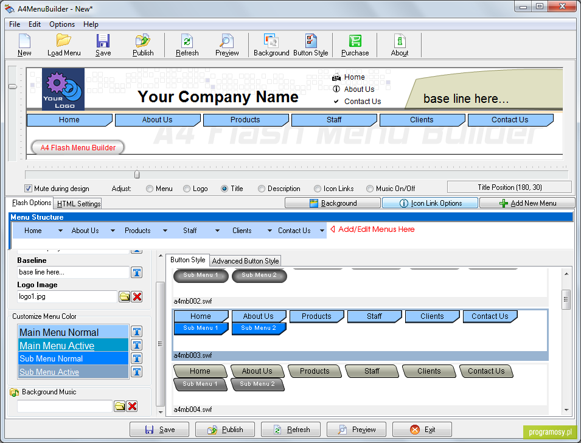Select the a4mb004.swf button style thumbnail
Image resolution: width=581 pixels, height=443 pixels.
360,388
